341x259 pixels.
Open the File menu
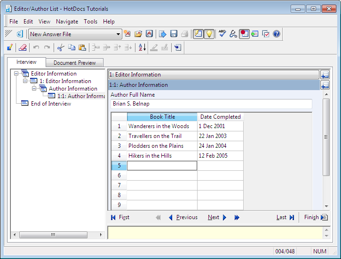click(x=14, y=22)
